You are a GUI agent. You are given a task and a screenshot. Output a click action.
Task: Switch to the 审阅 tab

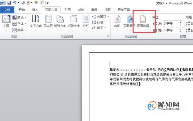click(x=94, y=10)
